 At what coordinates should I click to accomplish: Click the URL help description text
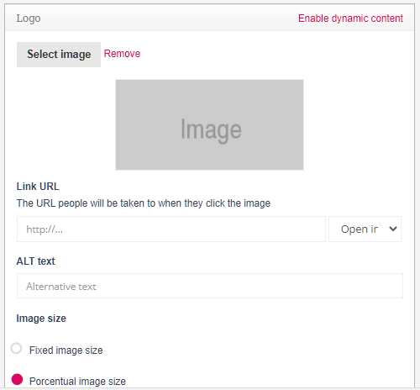pyautogui.click(x=144, y=203)
